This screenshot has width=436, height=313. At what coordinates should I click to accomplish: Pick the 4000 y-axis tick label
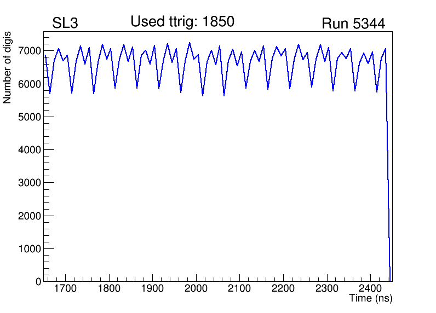coord(31,150)
